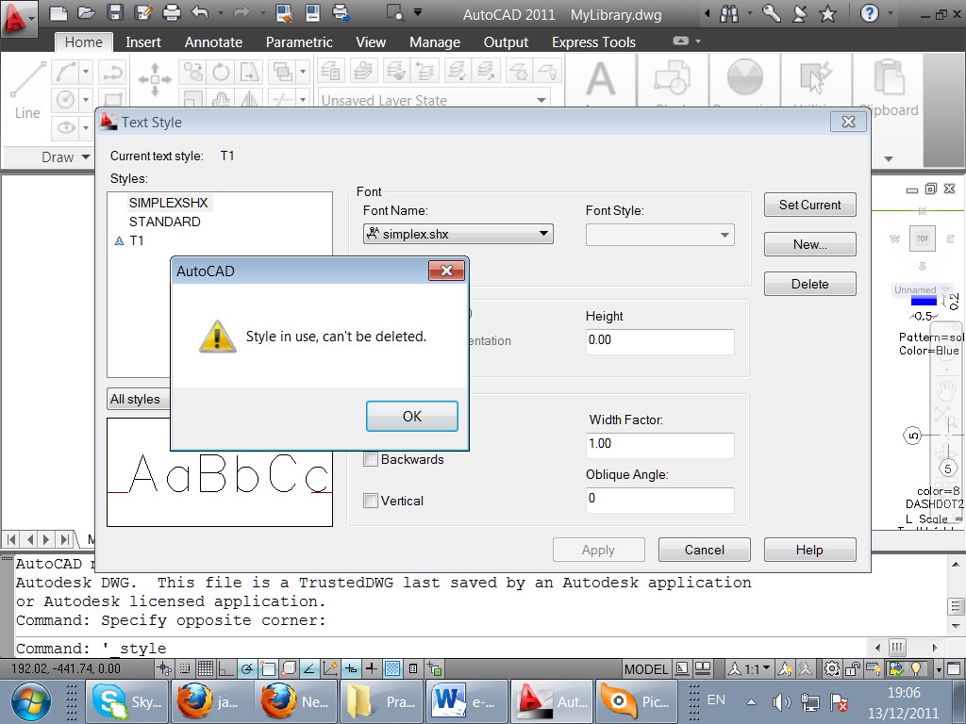
Task: Click OK on the AutoCAD warning dialog
Action: click(412, 416)
